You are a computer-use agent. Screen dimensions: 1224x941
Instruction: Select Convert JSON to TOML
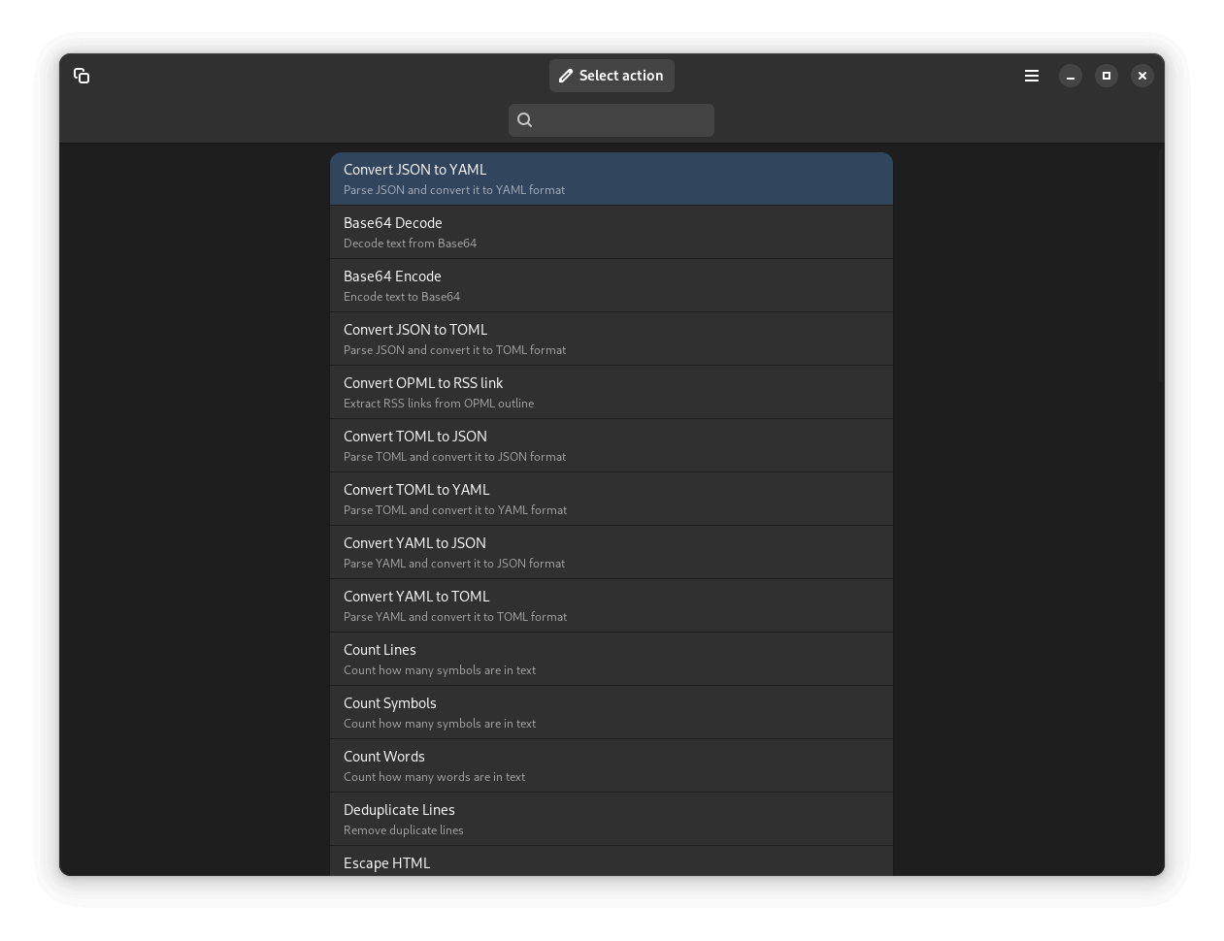tap(611, 339)
